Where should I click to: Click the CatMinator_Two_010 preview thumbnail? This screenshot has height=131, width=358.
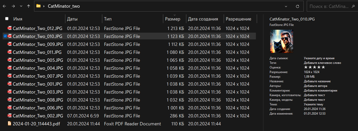click(x=281, y=41)
